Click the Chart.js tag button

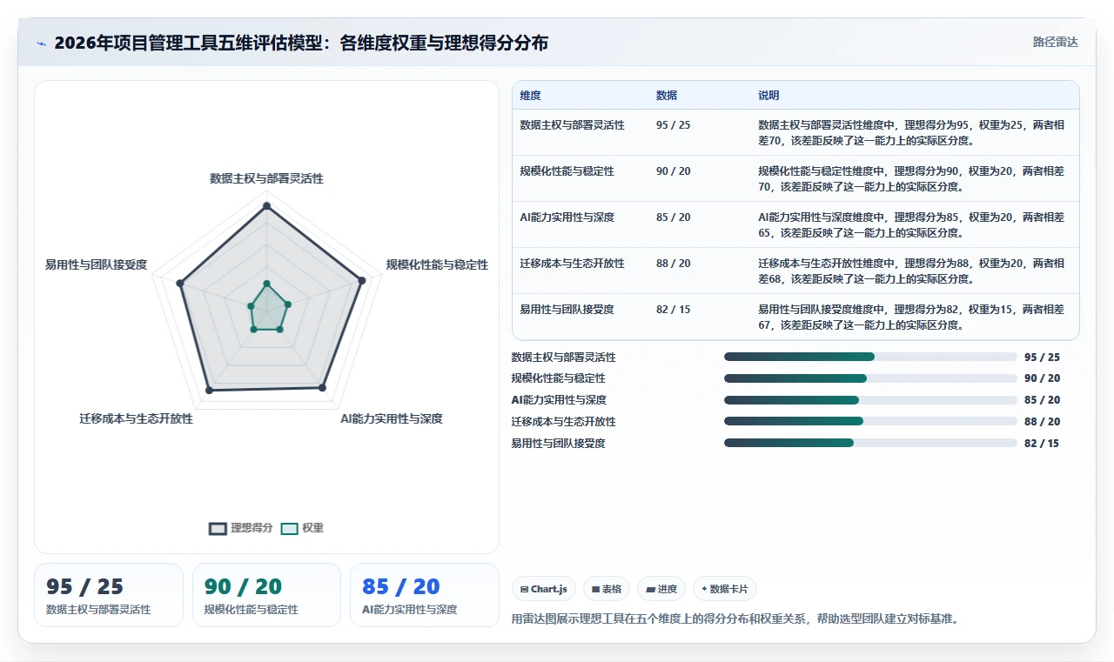point(544,589)
